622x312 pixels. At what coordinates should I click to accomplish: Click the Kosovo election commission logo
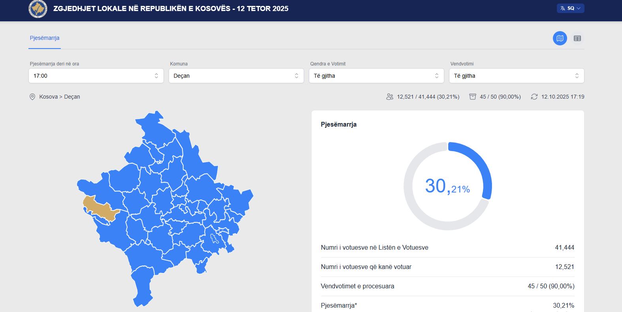tap(38, 9)
